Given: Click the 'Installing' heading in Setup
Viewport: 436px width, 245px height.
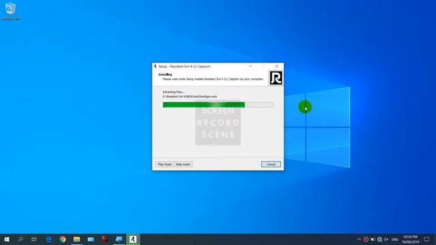Looking at the screenshot, I should (x=165, y=75).
